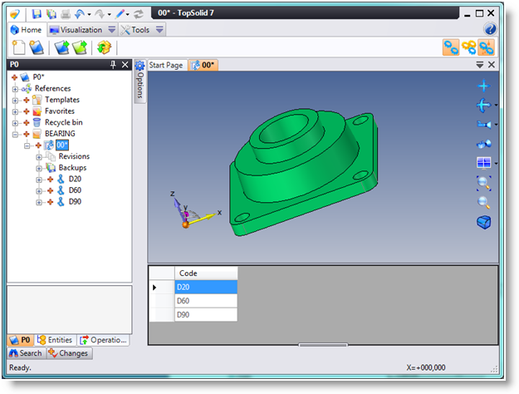
Task: Open the Entities panel tab
Action: point(56,339)
